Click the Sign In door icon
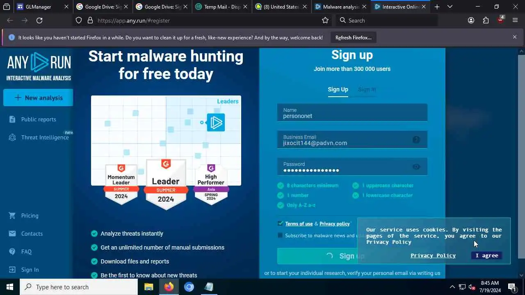The image size is (525, 295). coord(12,270)
